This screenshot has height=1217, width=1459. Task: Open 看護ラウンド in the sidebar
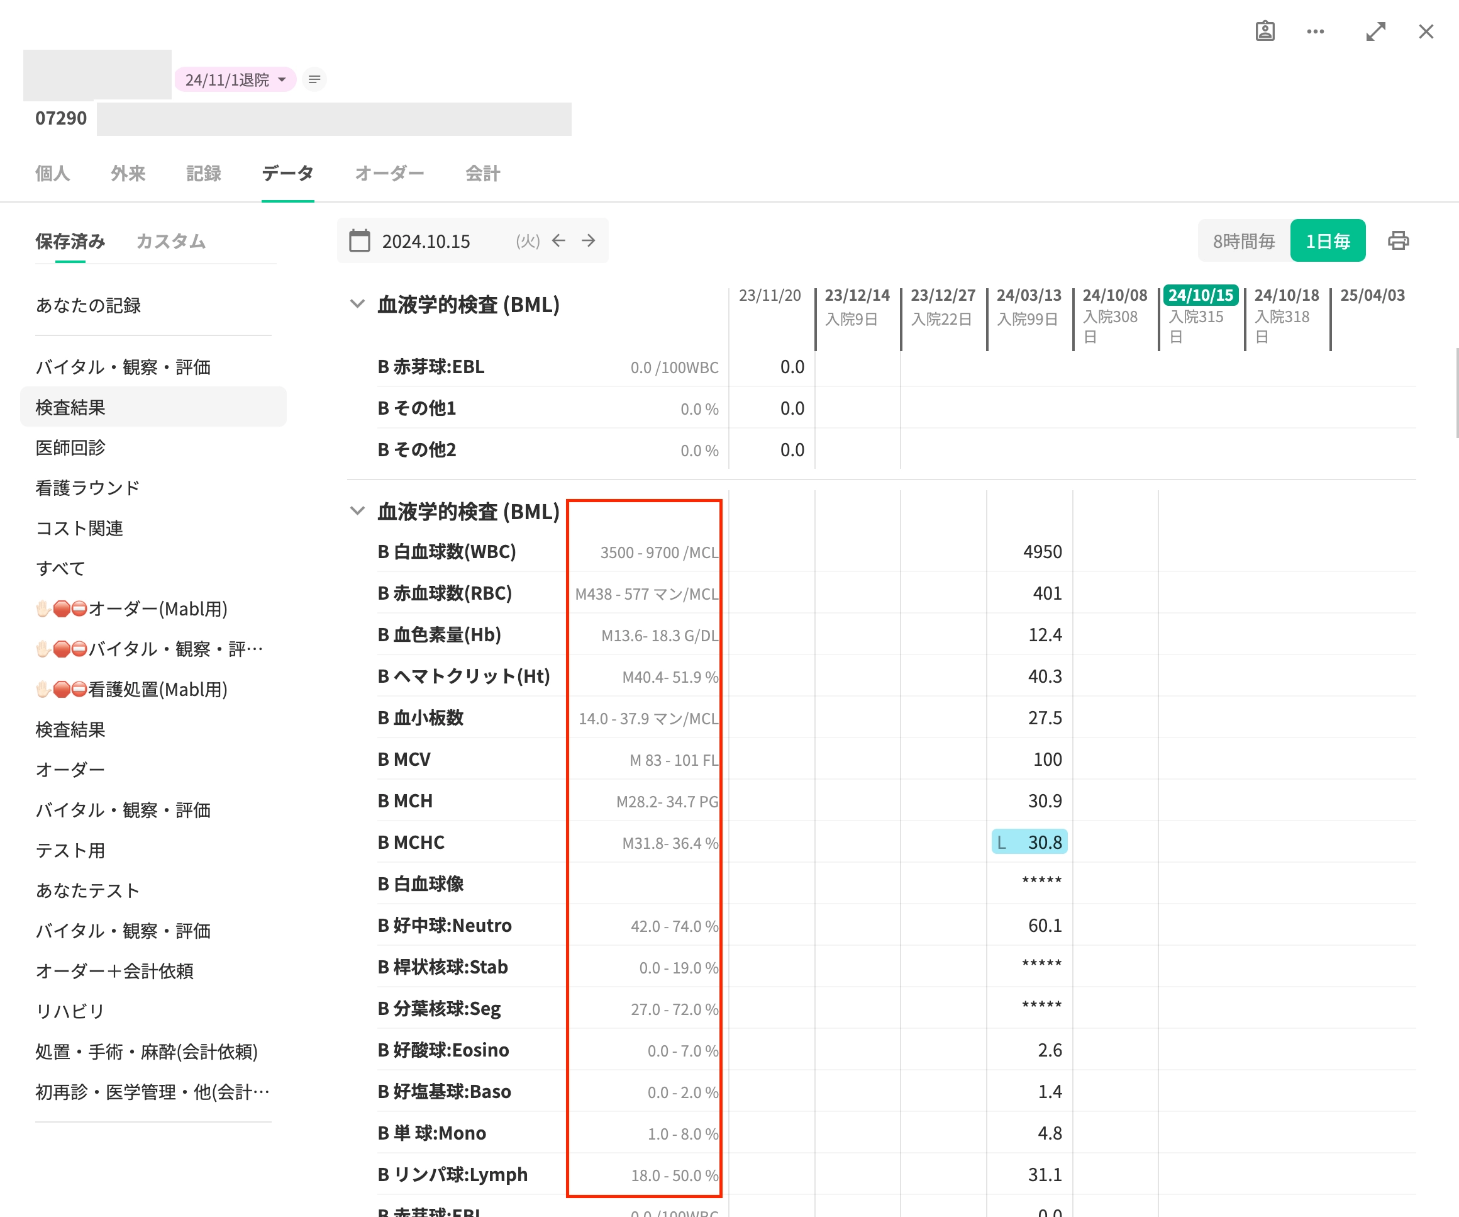[x=87, y=488]
